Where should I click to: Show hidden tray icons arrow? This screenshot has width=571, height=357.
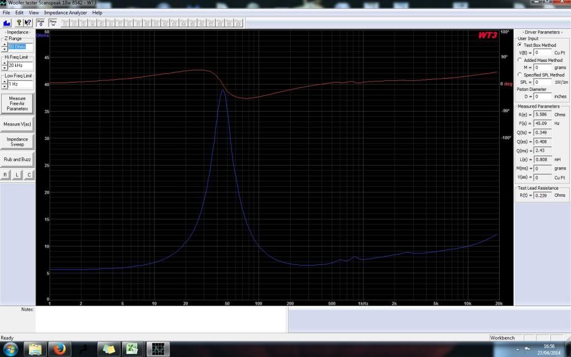pos(517,349)
